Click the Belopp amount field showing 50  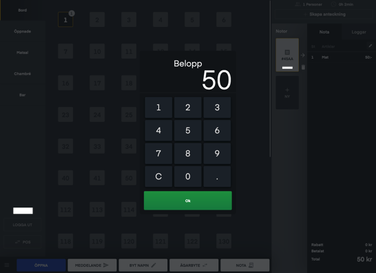216,80
